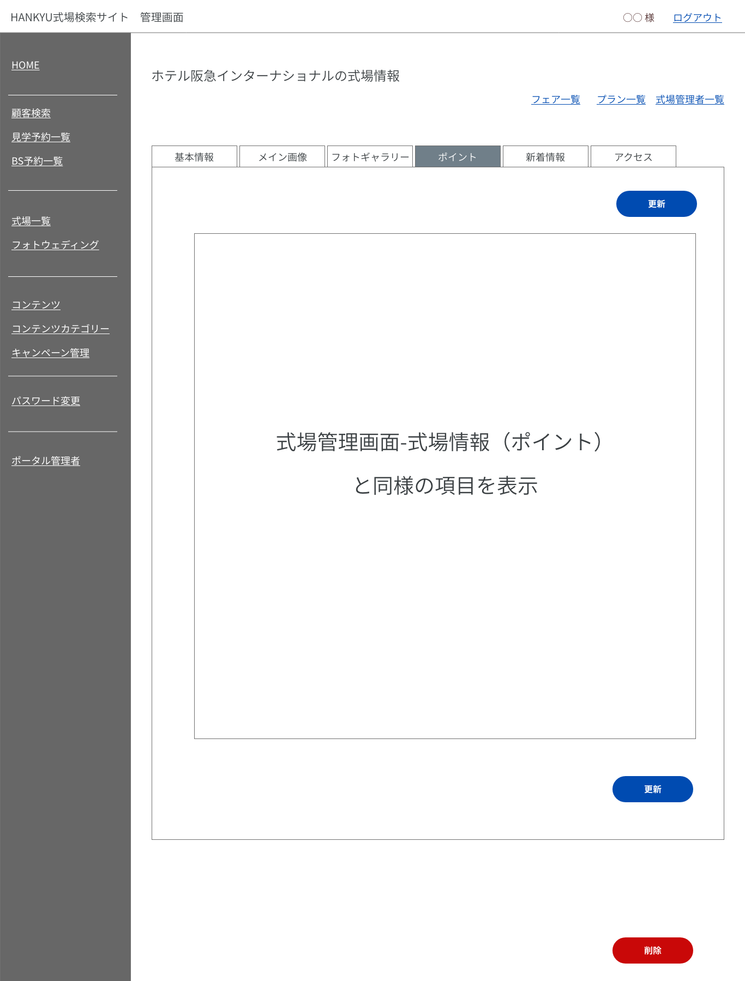745x981 pixels.
Task: Go to キャンペーン管理 page
Action: click(x=51, y=353)
